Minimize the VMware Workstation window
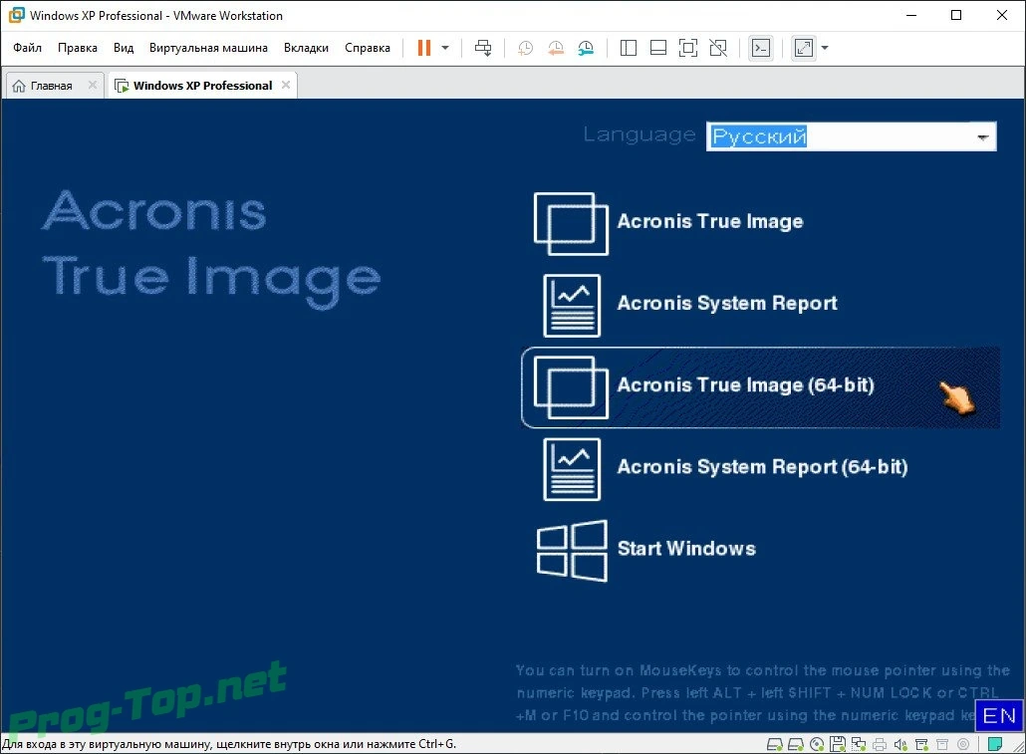1026x754 pixels. [911, 15]
